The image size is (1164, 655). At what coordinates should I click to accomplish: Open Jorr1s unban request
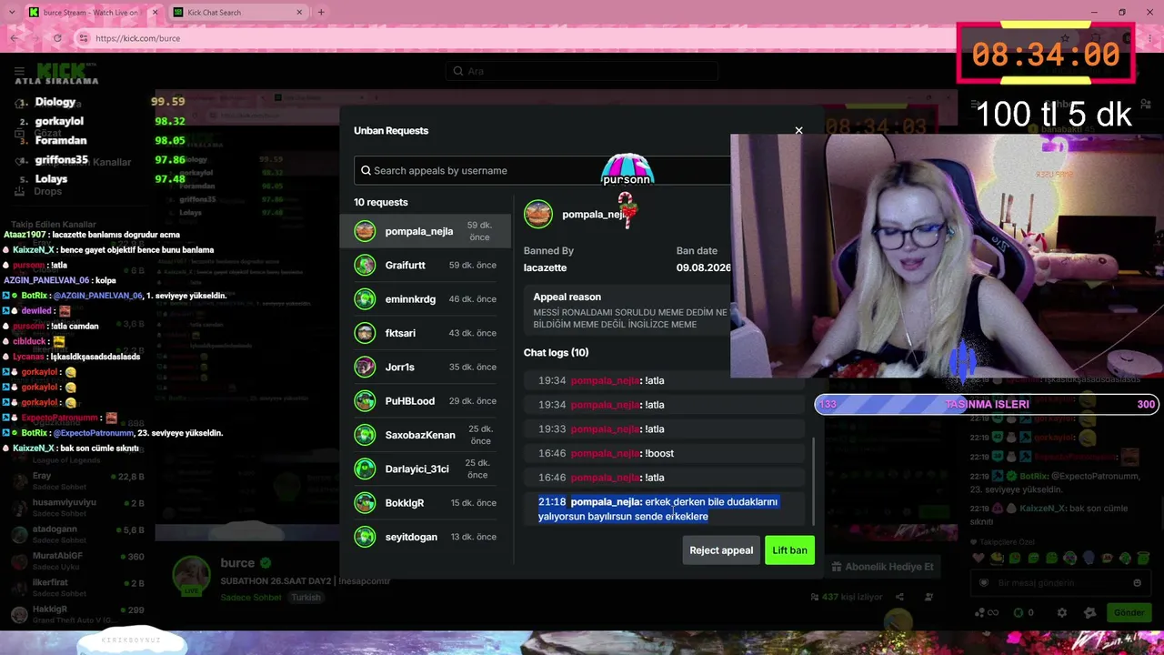426,368
